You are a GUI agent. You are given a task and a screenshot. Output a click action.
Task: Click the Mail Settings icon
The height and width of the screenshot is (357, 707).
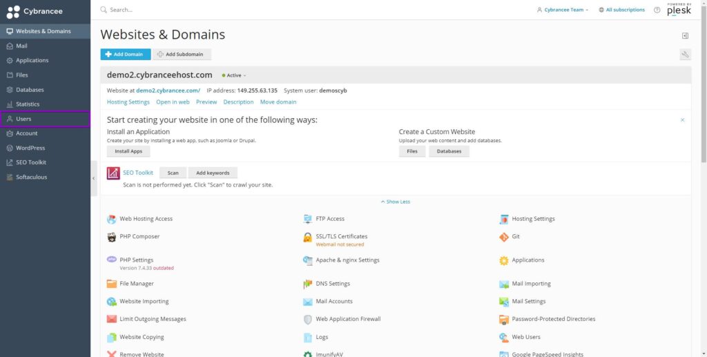[x=503, y=302]
